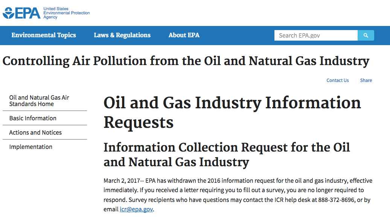Follow the Contact Us link
The image size is (390, 220).
coord(338,80)
